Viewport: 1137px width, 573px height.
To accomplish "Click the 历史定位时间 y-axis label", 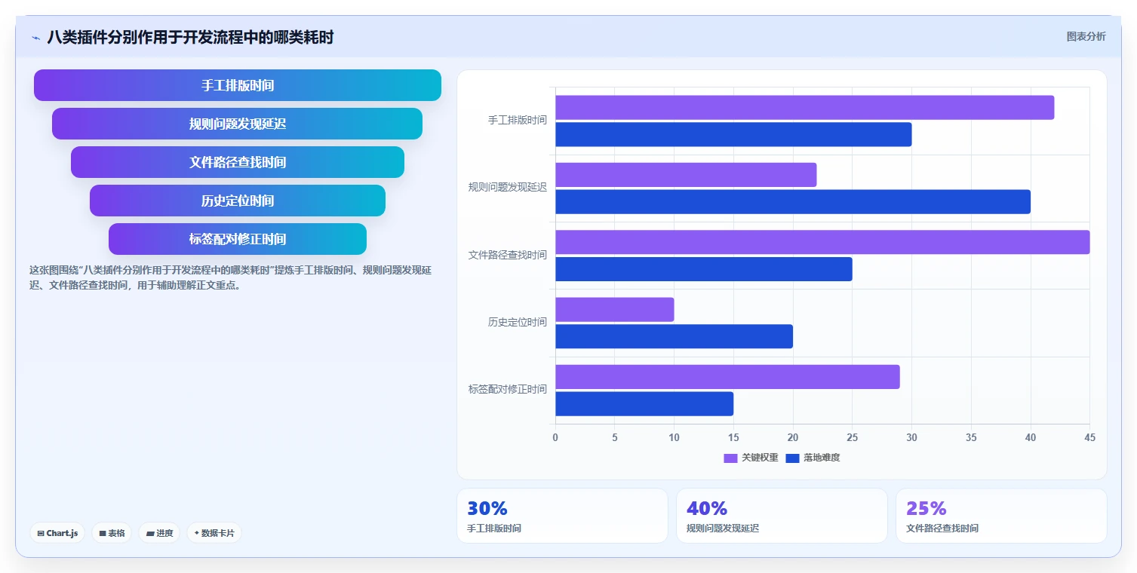I will (518, 323).
